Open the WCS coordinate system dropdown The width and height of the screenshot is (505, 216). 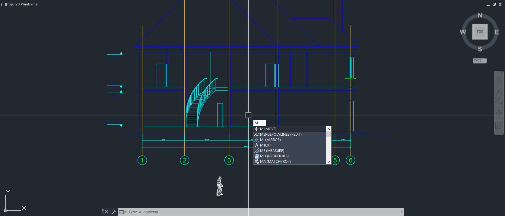click(480, 61)
